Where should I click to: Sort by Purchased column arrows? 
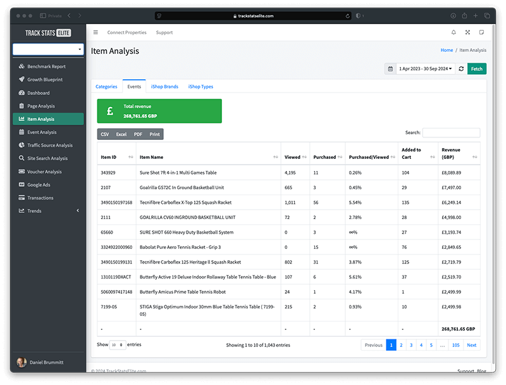(340, 157)
